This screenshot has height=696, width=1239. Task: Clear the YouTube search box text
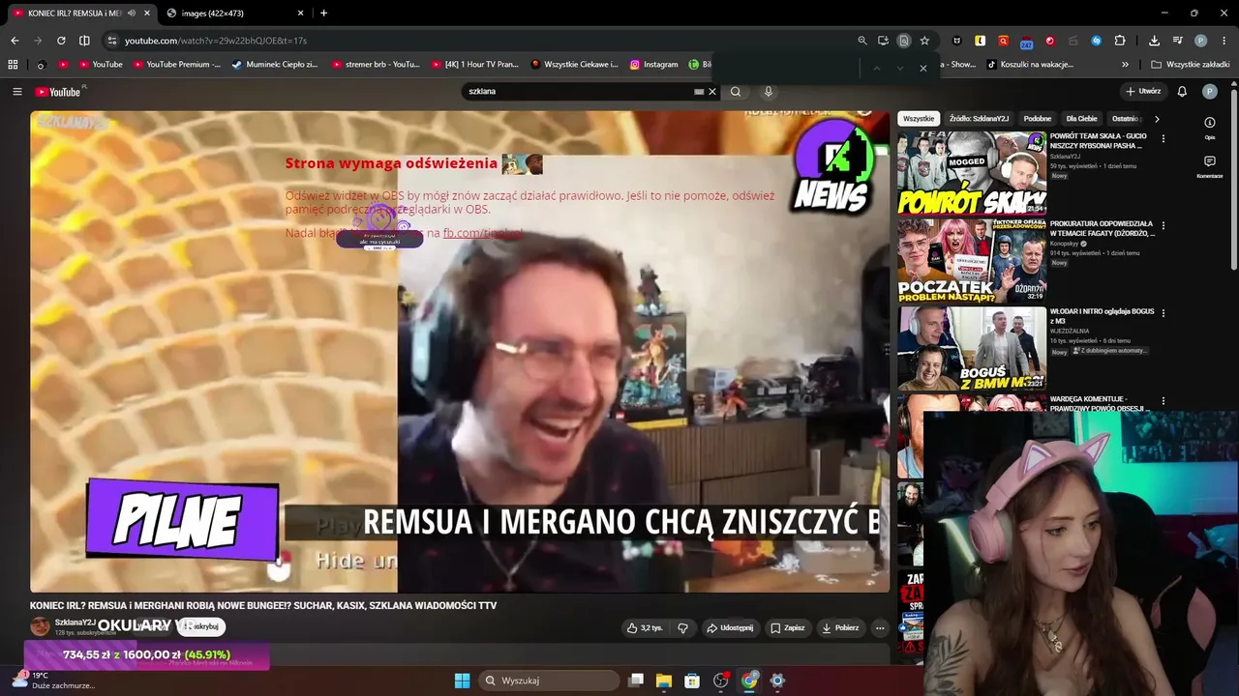(x=712, y=92)
